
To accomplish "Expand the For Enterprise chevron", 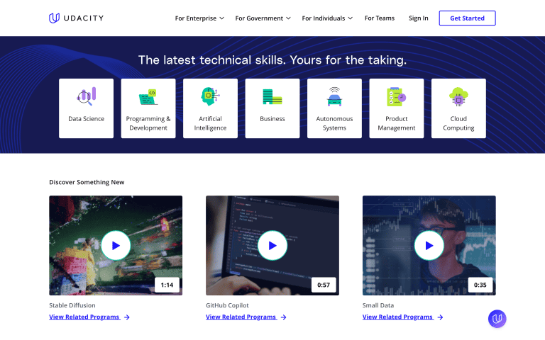I will [x=221, y=18].
